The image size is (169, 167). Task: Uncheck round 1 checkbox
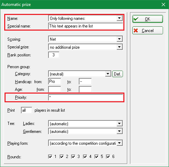(x=50, y=157)
